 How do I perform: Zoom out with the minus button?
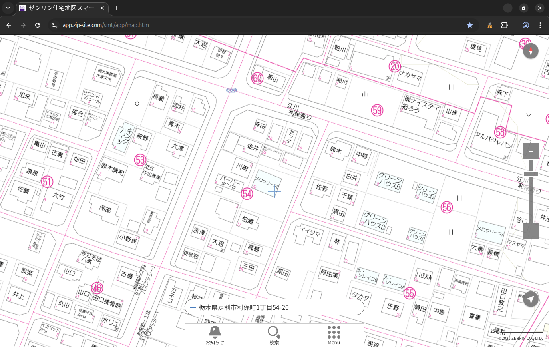pos(531,231)
